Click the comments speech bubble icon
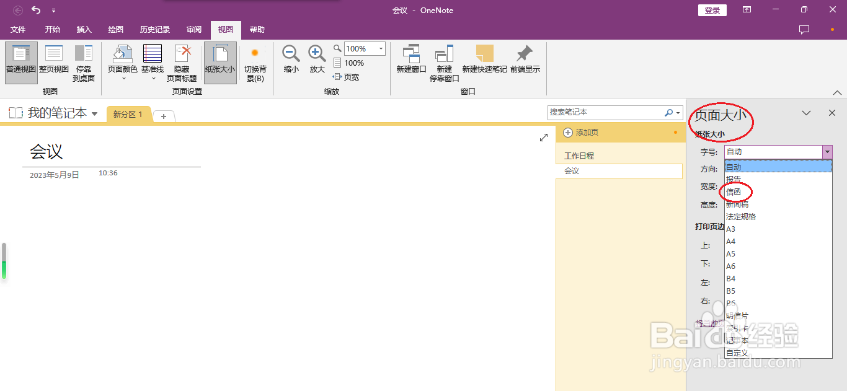 pyautogui.click(x=804, y=30)
